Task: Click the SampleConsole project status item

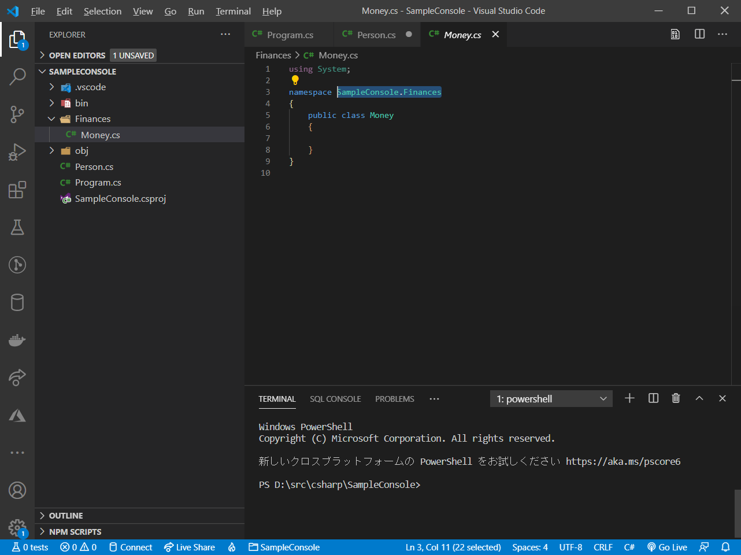Action: coord(284,547)
